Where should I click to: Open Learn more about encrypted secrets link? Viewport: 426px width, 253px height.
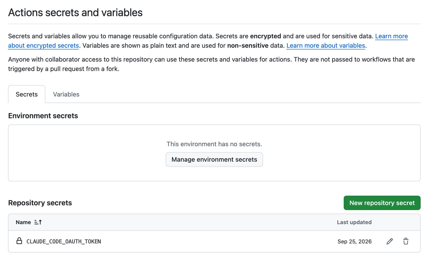[43, 45]
